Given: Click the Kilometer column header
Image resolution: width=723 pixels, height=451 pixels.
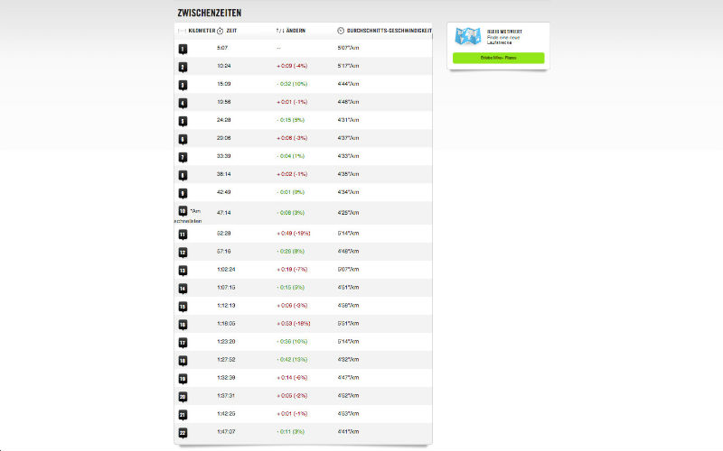Looking at the screenshot, I should coord(202,31).
